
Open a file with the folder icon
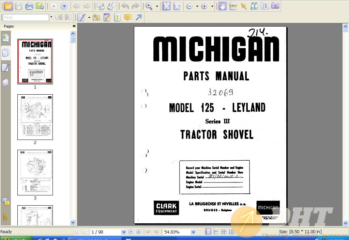pos(8,6)
